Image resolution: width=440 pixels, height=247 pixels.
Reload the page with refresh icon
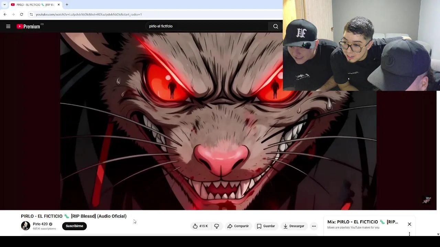[x=21, y=14]
